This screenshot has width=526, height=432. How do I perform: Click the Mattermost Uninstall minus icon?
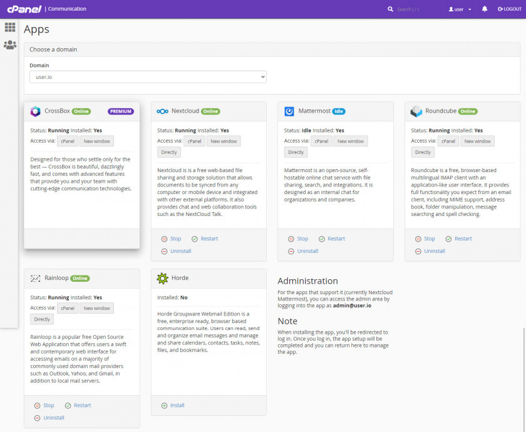pyautogui.click(x=291, y=251)
